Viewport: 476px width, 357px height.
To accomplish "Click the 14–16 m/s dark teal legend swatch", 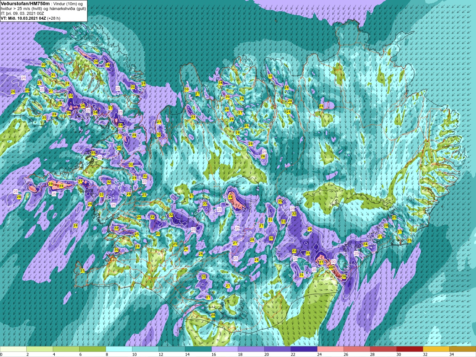I will 198,349.
